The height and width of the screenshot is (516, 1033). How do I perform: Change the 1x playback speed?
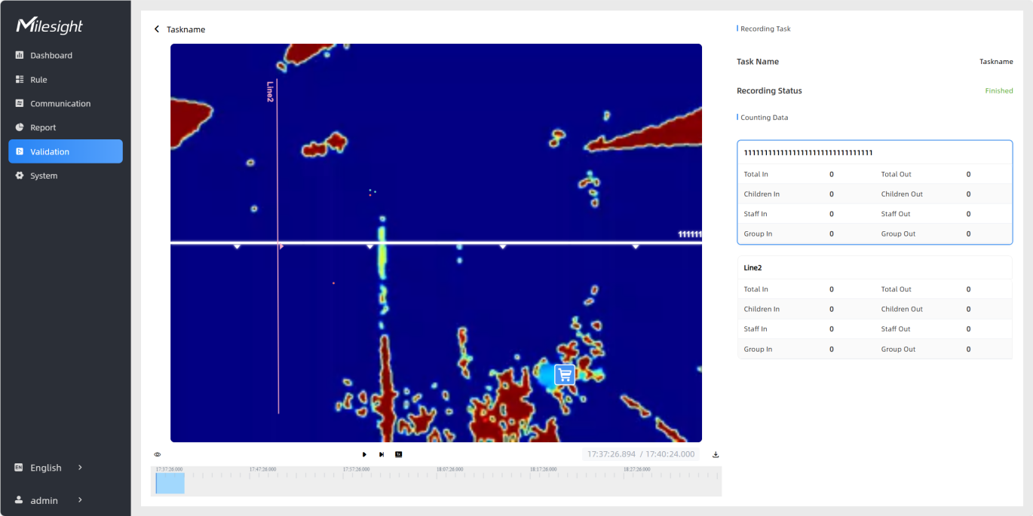tap(399, 455)
